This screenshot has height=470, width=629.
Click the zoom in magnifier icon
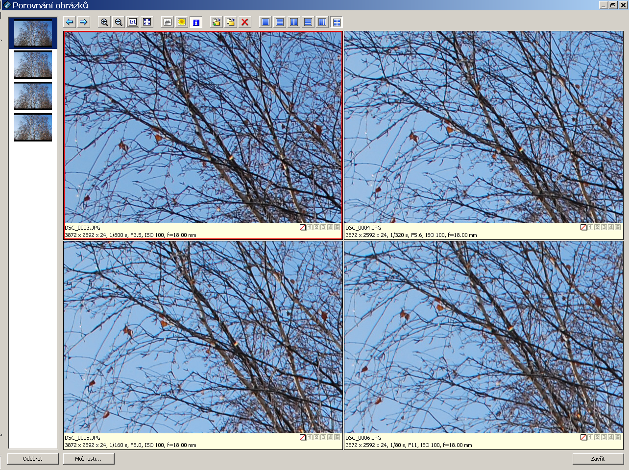coord(104,22)
